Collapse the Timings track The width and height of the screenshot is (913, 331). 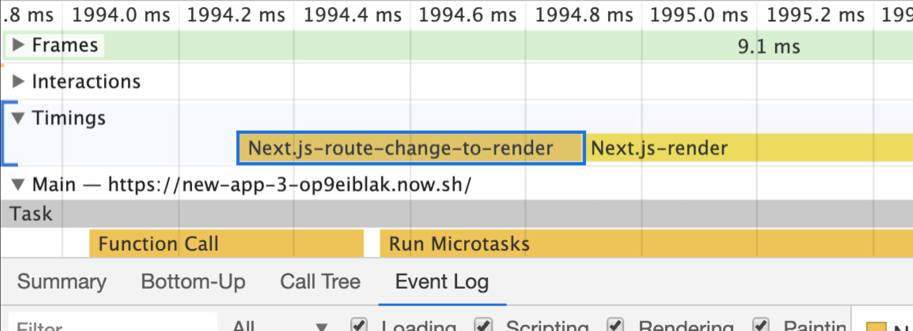[18, 118]
